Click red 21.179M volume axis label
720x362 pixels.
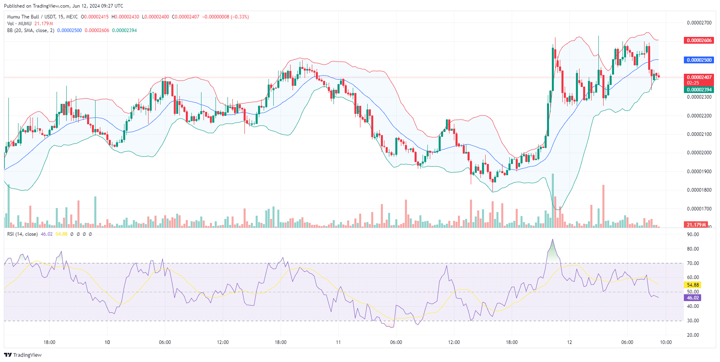point(696,225)
